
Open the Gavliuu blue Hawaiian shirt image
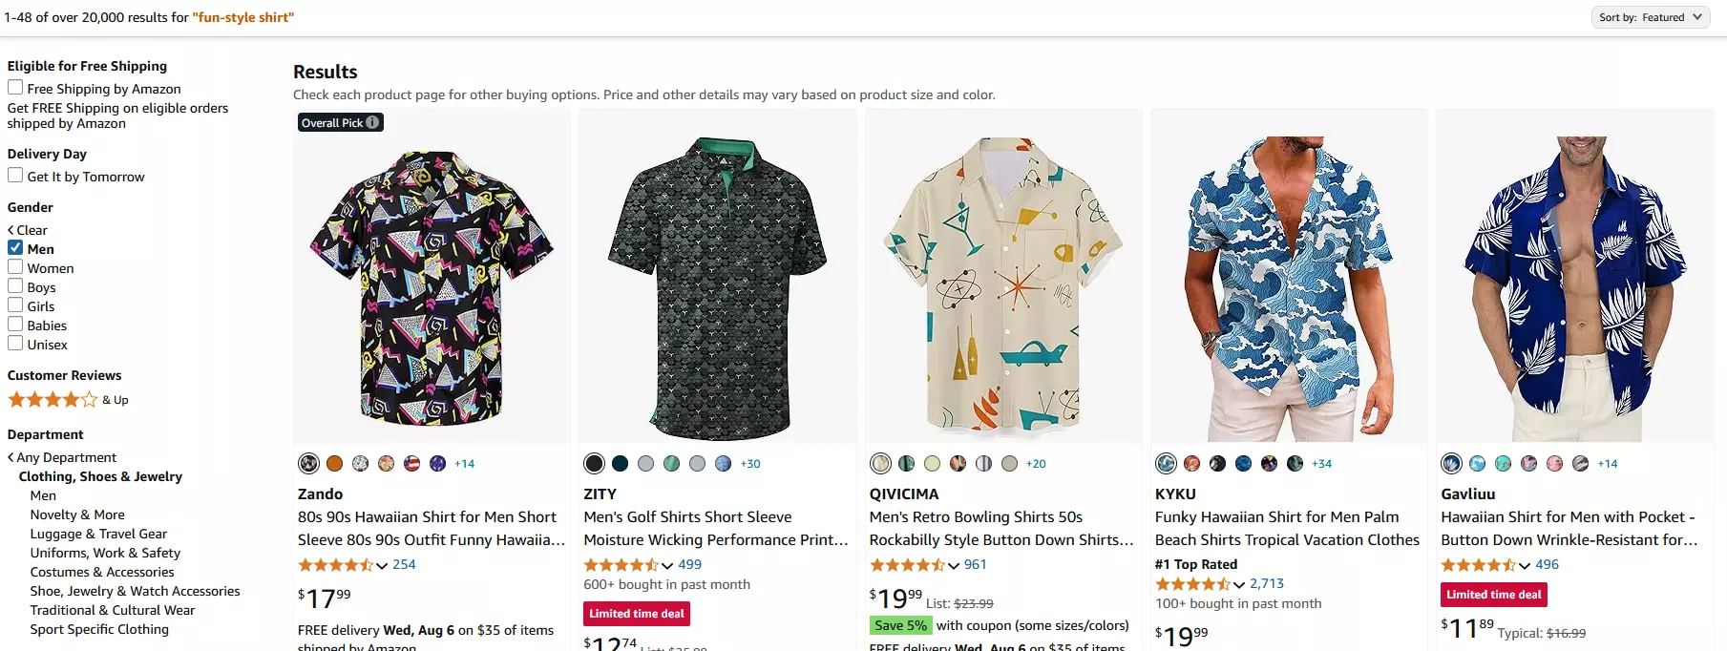point(1575,288)
